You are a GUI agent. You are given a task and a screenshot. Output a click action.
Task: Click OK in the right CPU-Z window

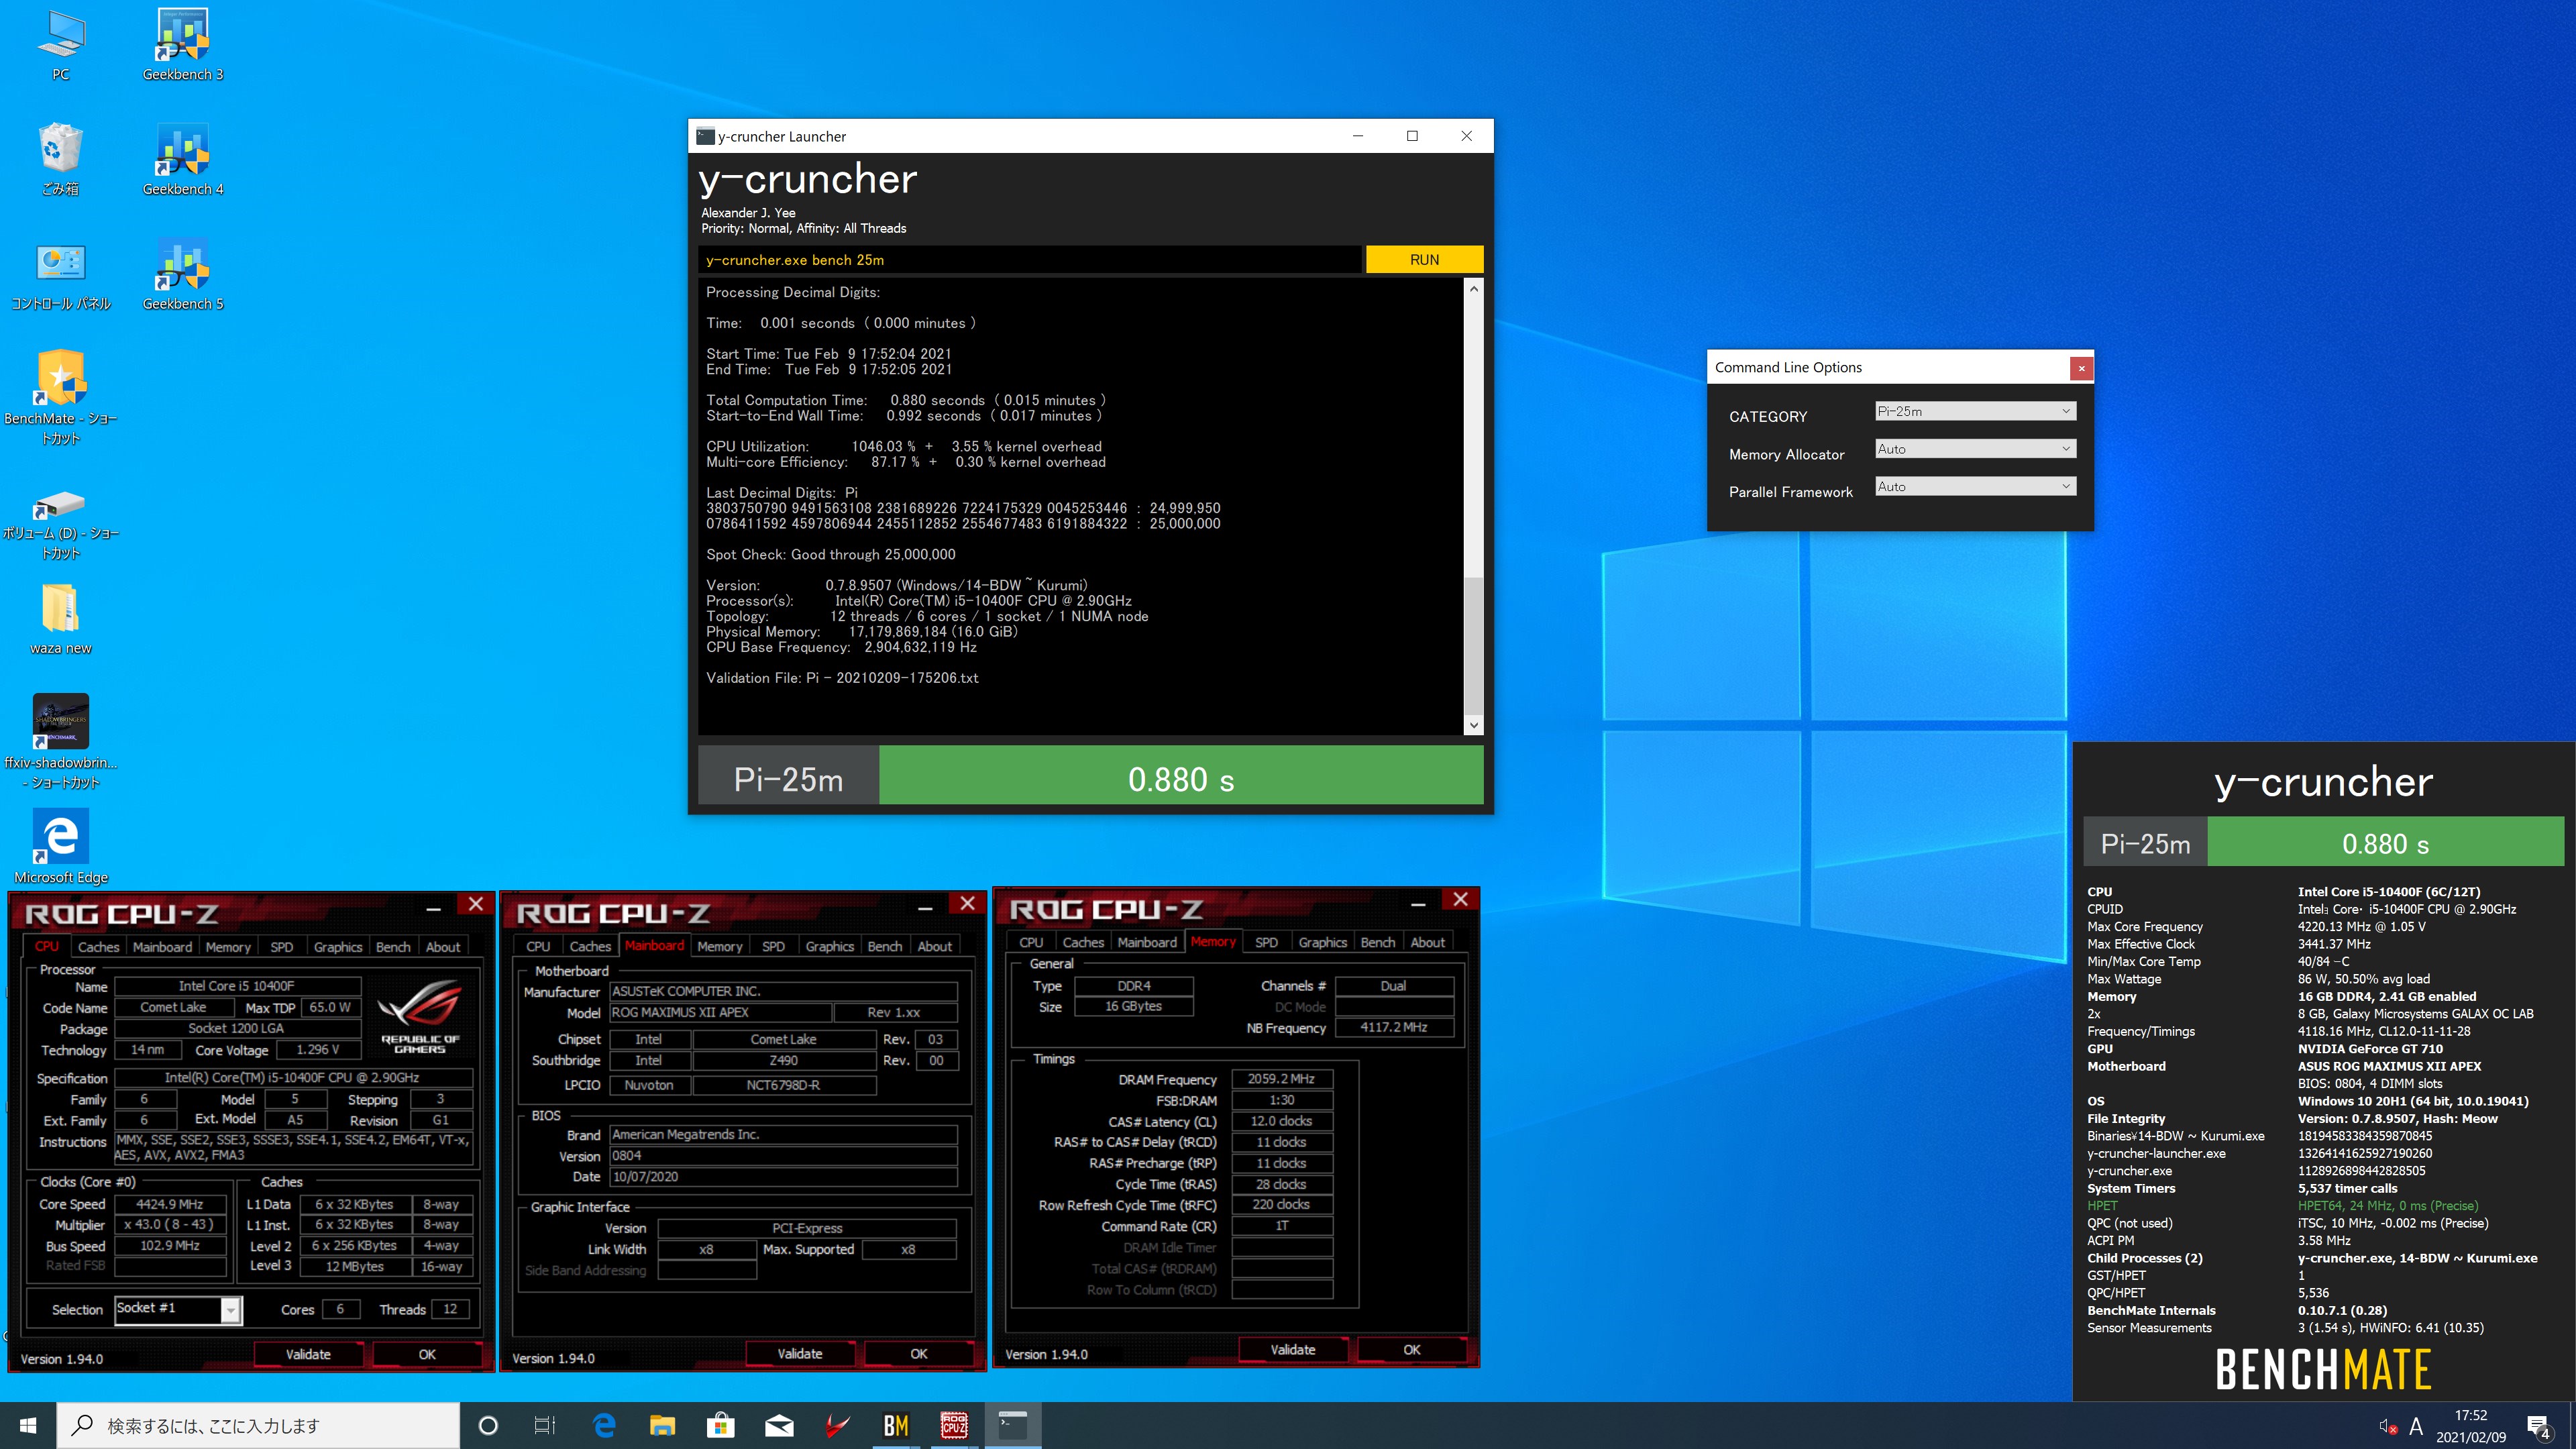point(1412,1349)
